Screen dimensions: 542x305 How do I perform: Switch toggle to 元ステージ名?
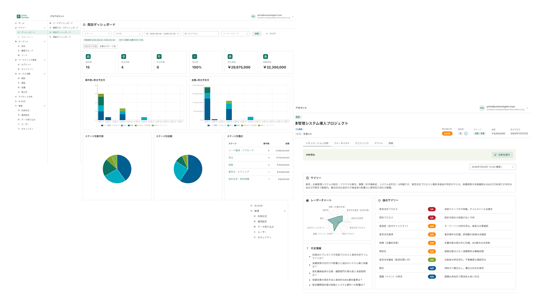(91, 46)
